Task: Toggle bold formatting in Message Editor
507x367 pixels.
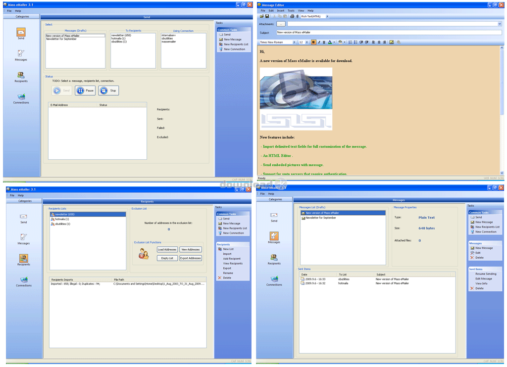Action: (313, 42)
